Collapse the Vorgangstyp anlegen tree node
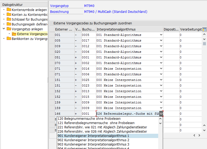 point(3,29)
